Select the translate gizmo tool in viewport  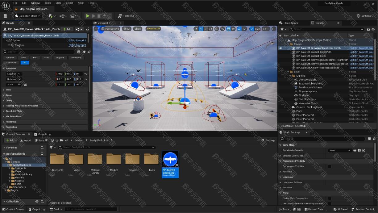(x=201, y=29)
